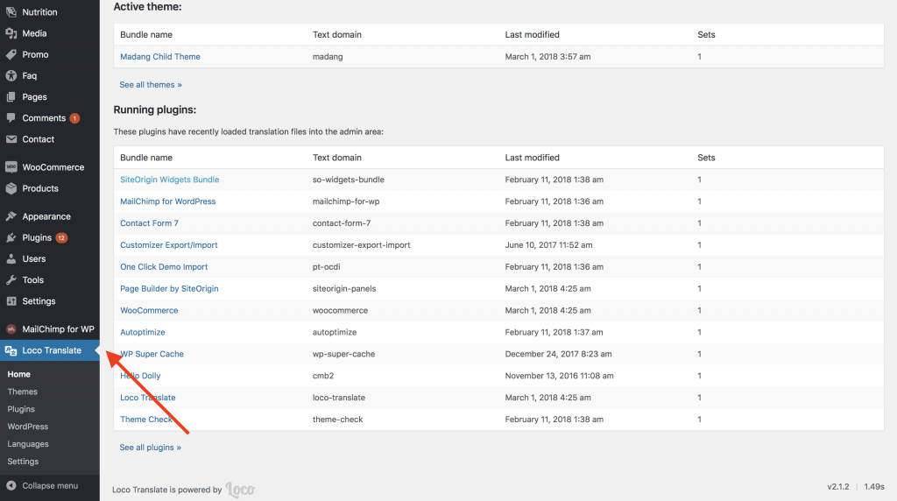This screenshot has width=897, height=501.
Task: Open One Click Demo Import bundle
Action: click(x=164, y=266)
